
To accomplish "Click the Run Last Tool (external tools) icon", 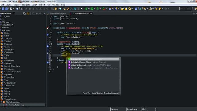I will (104, 9).
